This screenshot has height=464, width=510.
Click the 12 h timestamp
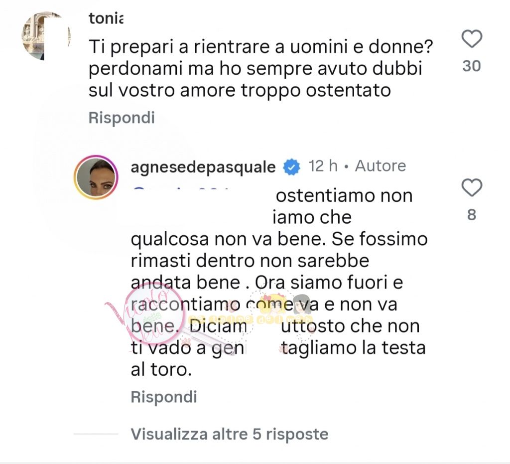323,166
